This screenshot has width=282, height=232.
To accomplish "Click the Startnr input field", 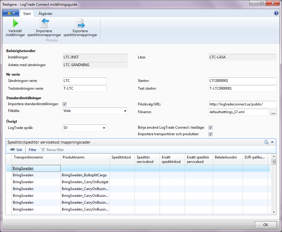I will (x=242, y=81).
